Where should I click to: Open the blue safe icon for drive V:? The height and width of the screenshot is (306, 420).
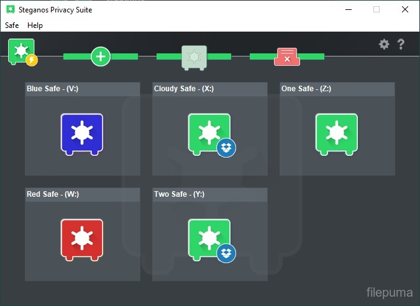point(82,133)
